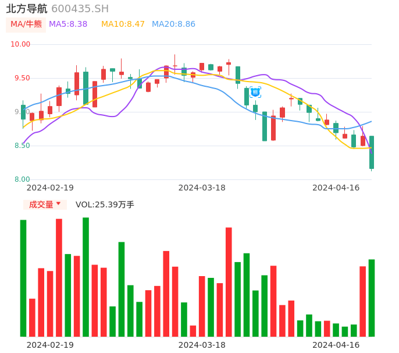Click the 8.00 price axis label
399x353 pixels.
pyautogui.click(x=22, y=179)
